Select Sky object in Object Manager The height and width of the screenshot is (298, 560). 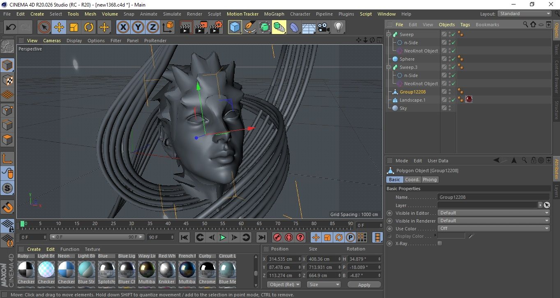pos(403,108)
